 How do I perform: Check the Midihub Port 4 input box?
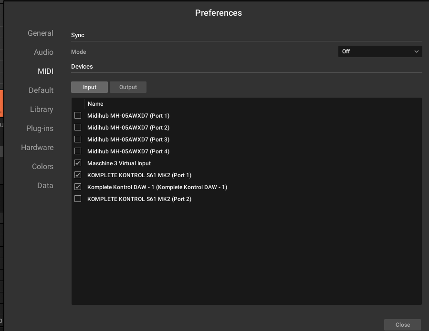coord(78,151)
